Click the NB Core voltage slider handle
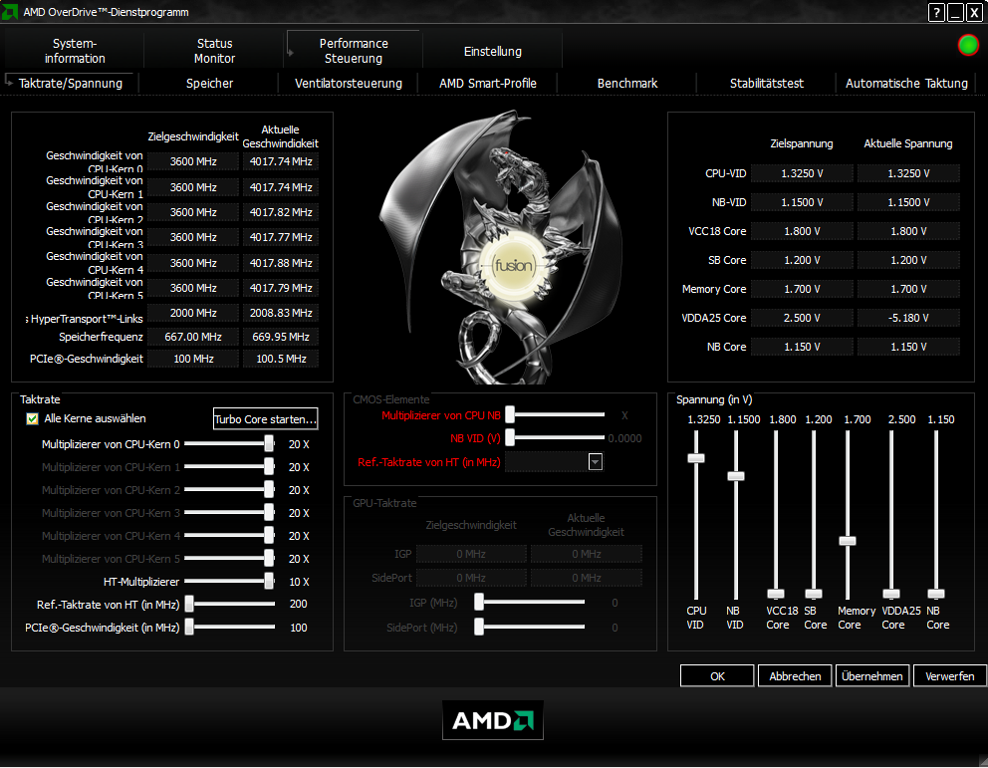This screenshot has height=768, width=988. 936,594
